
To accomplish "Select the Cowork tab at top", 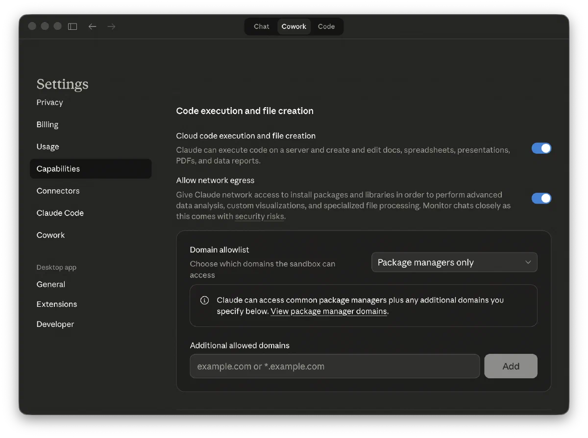I will point(294,26).
